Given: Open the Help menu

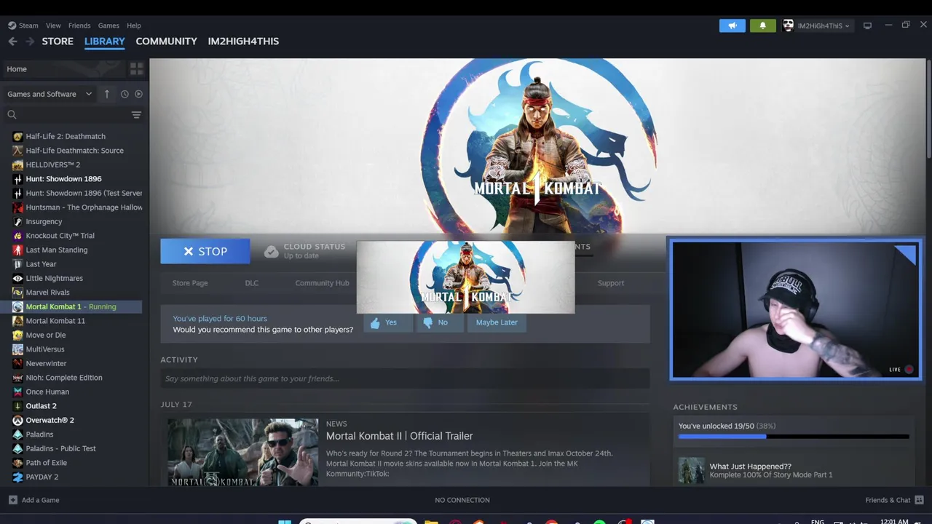Looking at the screenshot, I should click(134, 25).
